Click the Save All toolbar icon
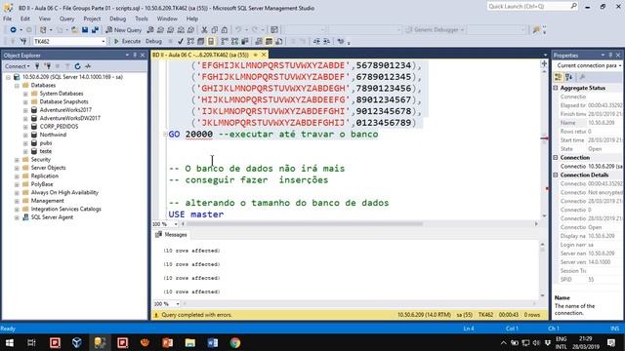The height and width of the screenshot is (351, 625). coord(95,30)
